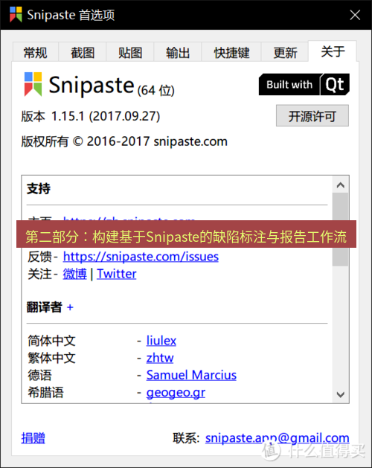Click the 德语 language row label
This screenshot has width=372, height=468.
[39, 375]
